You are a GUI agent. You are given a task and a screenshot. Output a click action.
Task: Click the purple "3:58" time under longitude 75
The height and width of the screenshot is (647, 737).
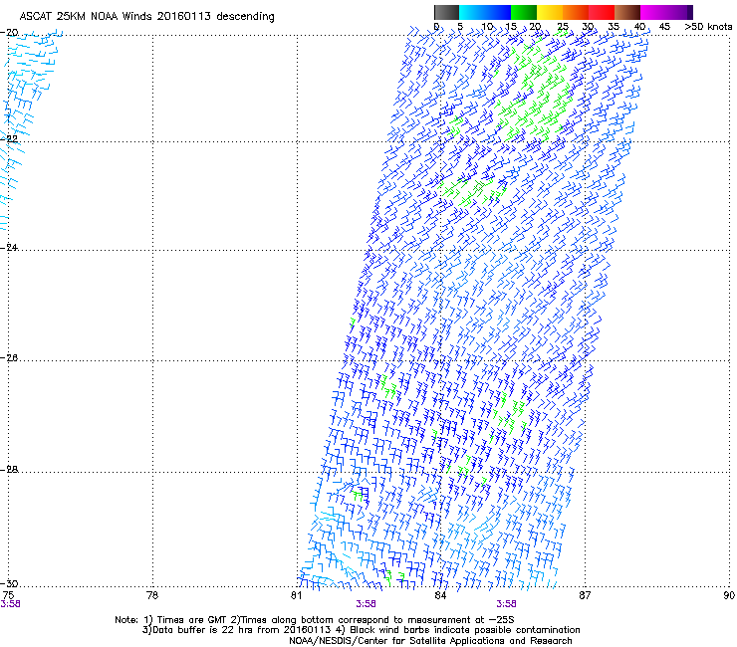coord(10,604)
